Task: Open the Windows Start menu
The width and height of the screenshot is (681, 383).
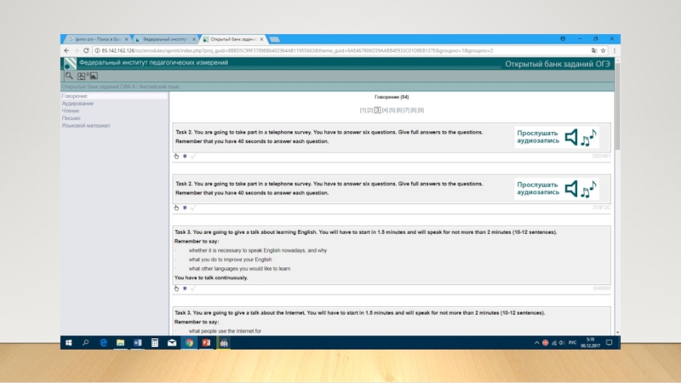Action: point(69,343)
